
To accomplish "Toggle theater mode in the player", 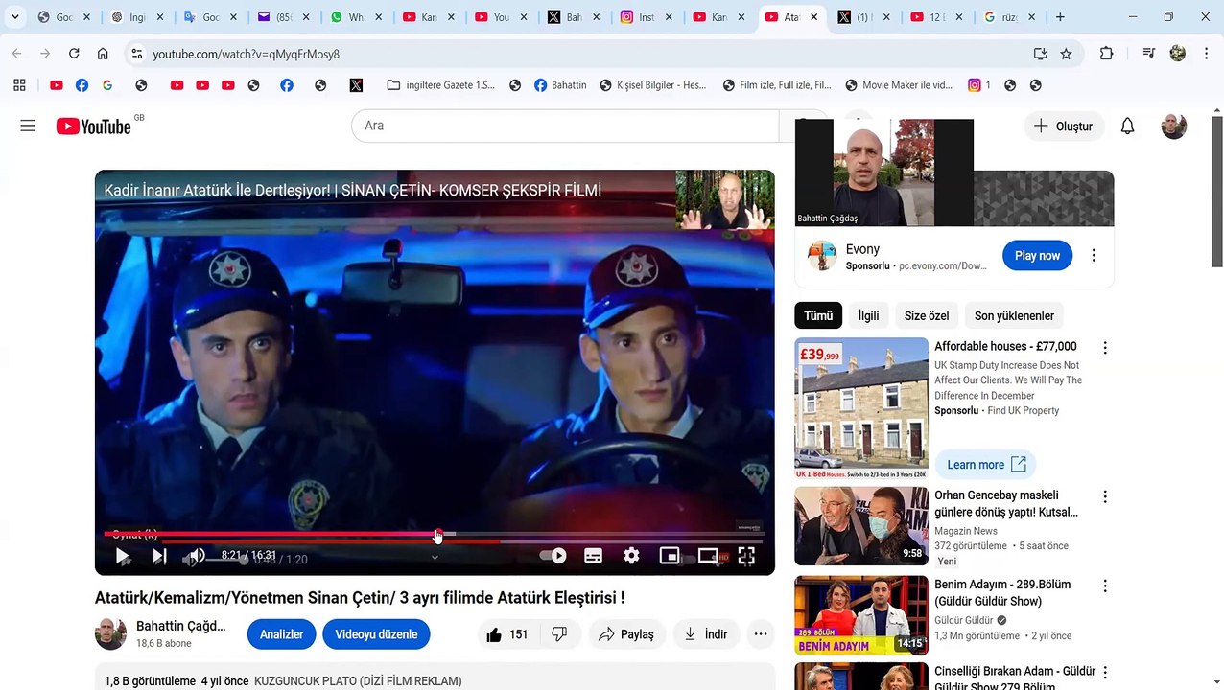I will 708,556.
